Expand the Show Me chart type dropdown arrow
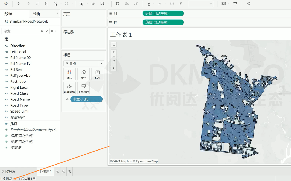This screenshot has width=291, height=181. pos(228,4)
